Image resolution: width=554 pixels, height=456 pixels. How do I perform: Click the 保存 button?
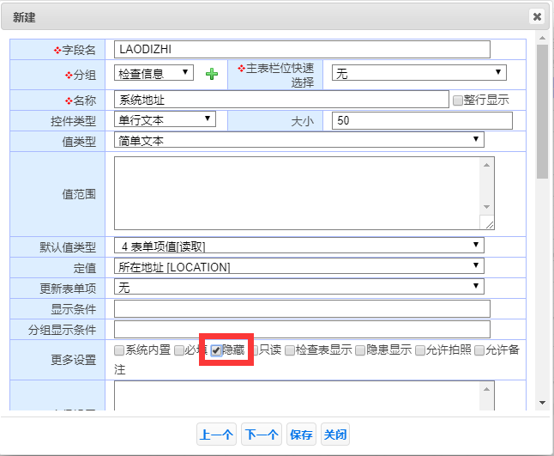click(x=301, y=435)
